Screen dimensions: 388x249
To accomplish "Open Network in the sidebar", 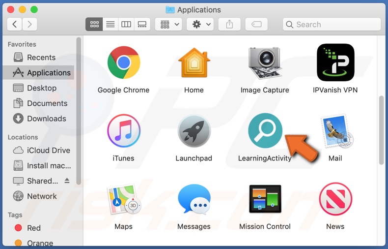I will pyautogui.click(x=38, y=196).
